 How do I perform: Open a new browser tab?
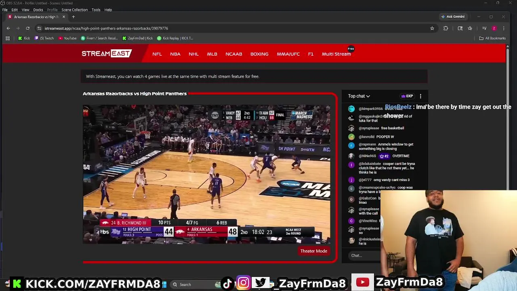click(x=73, y=17)
